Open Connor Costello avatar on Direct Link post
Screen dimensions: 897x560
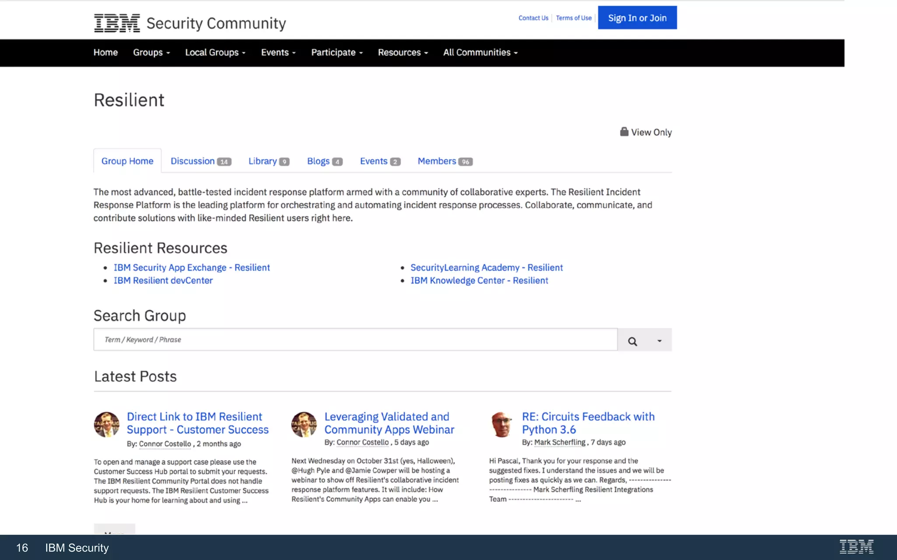click(106, 424)
